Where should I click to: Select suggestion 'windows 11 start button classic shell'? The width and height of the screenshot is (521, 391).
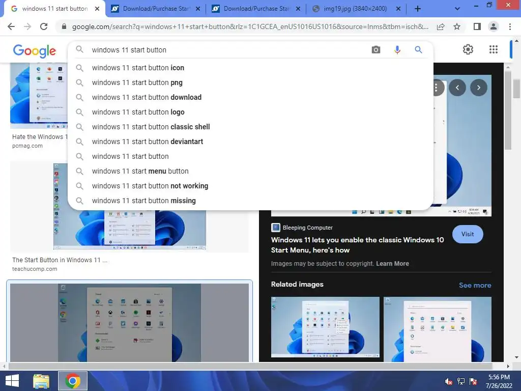[x=250, y=127]
